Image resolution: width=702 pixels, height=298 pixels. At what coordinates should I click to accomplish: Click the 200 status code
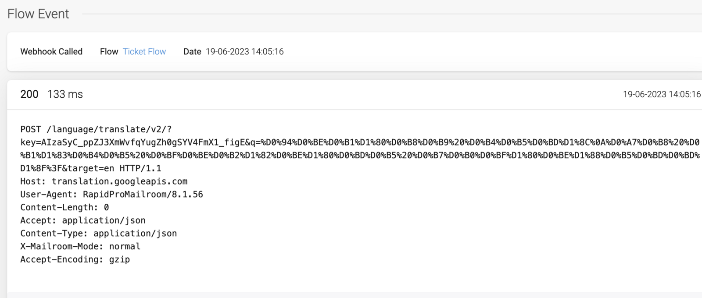point(29,94)
